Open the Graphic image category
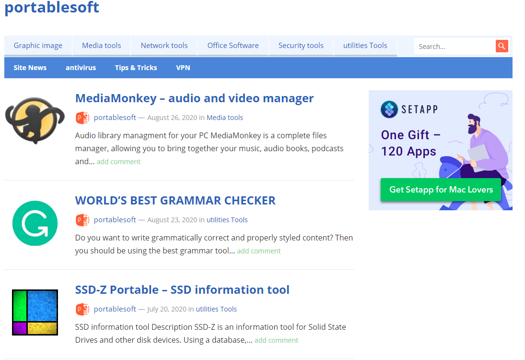 38,46
